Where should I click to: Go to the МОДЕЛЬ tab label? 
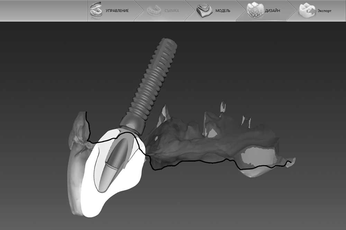tap(223, 11)
